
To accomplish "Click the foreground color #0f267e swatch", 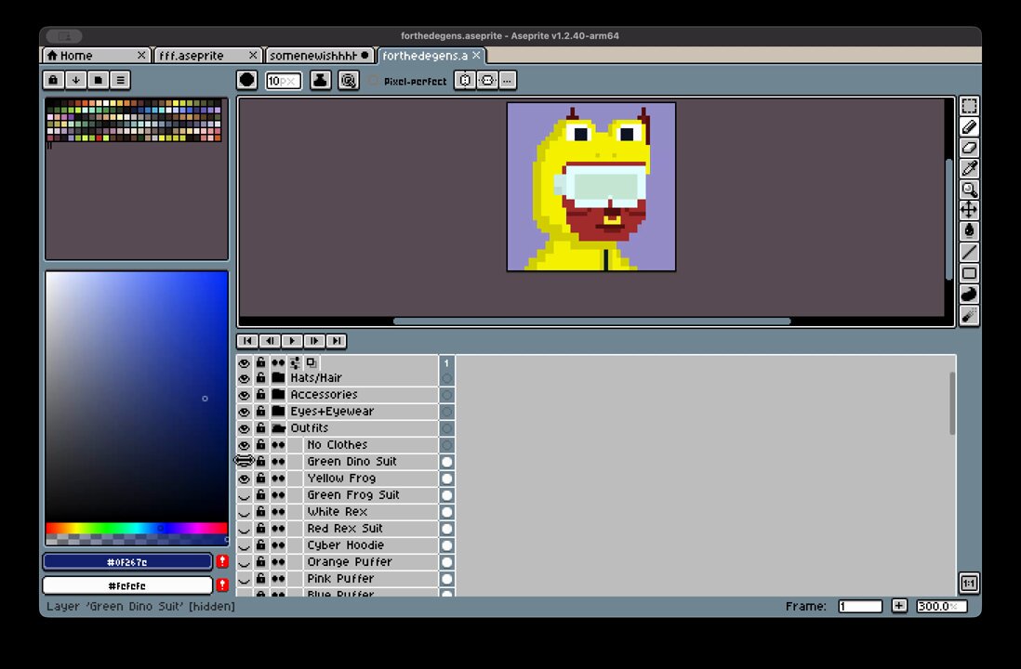I will (x=127, y=561).
